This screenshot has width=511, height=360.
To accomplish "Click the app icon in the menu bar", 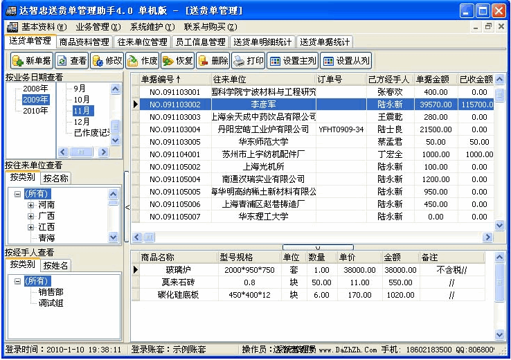I will tap(12, 27).
